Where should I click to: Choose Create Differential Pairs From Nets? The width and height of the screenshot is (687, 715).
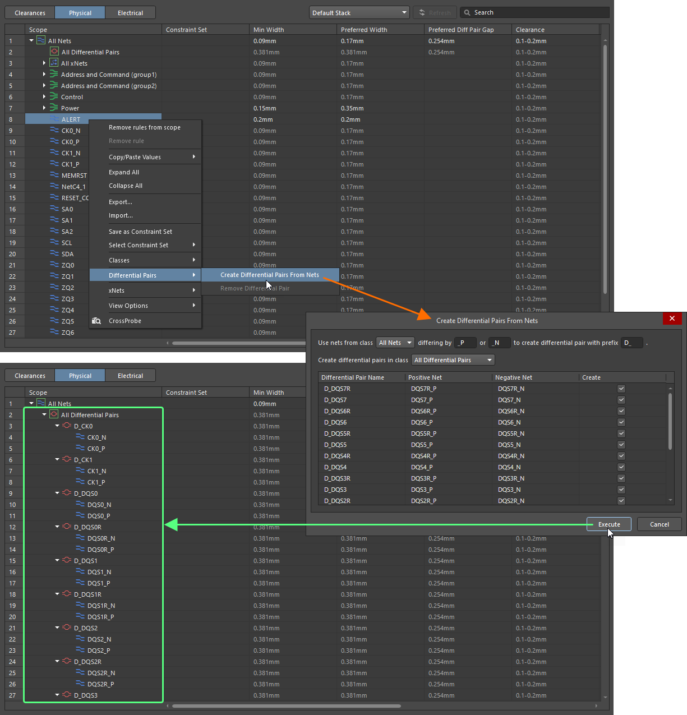pos(270,275)
